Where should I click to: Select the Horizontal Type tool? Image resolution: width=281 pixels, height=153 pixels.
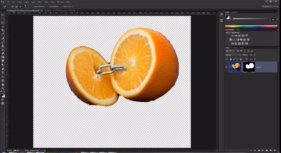click(x=3, y=73)
